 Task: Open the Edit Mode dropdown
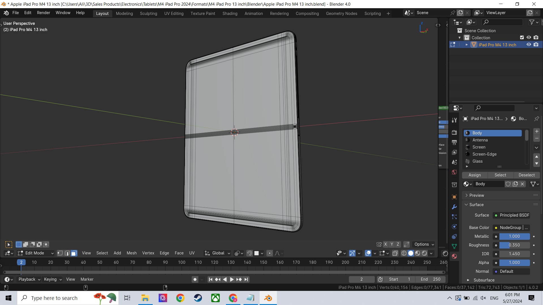[x=35, y=253]
